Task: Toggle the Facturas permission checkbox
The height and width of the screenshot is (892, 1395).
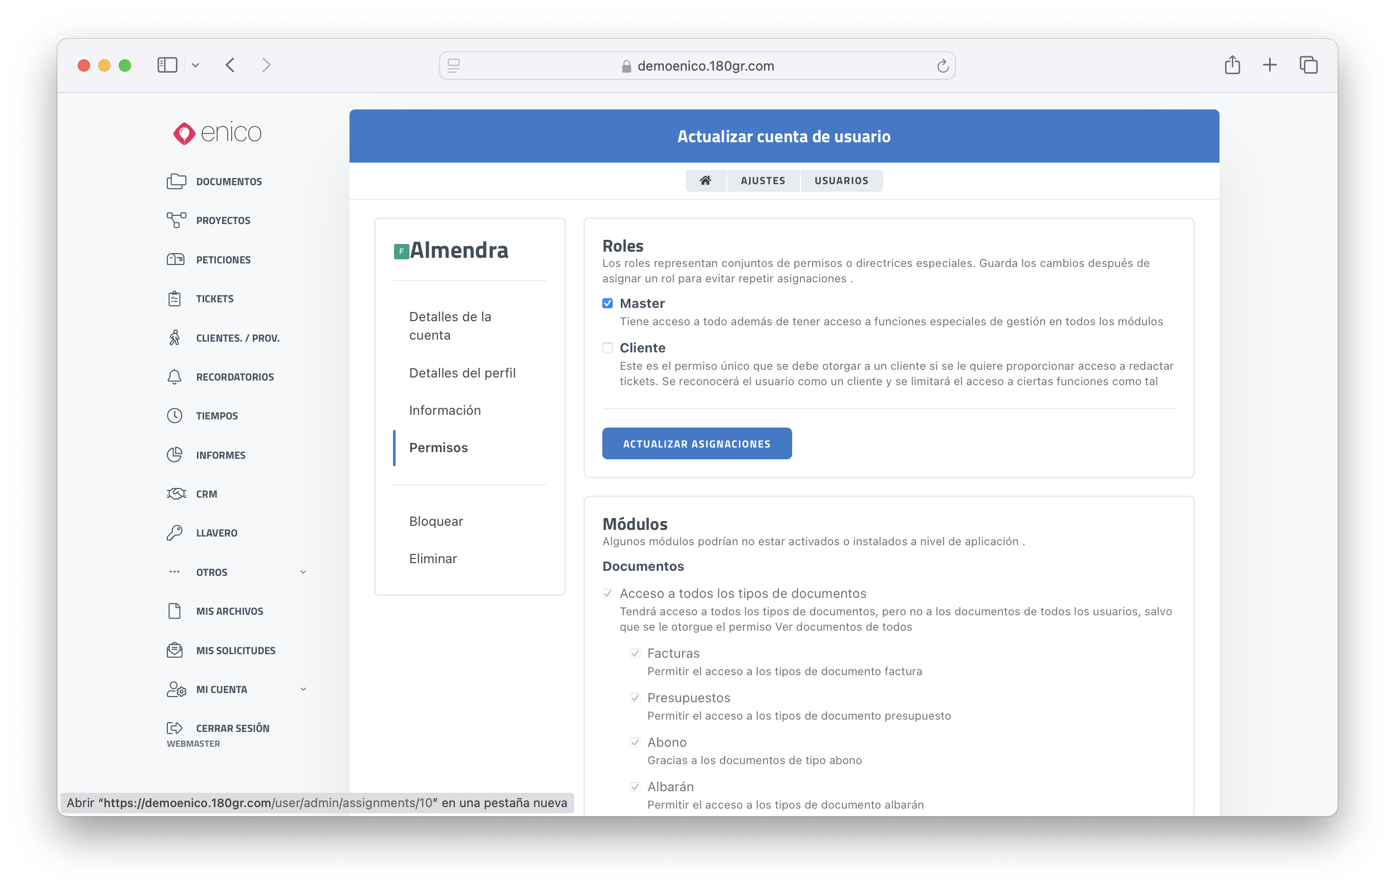Action: tap(635, 653)
